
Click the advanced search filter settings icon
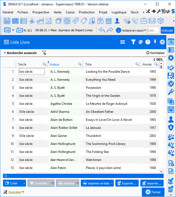click(x=44, y=53)
